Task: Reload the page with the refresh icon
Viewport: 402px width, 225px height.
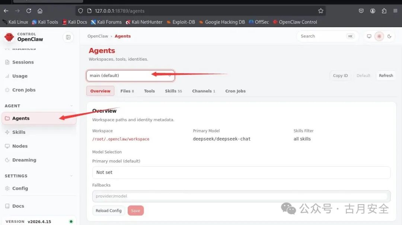Action: [29, 11]
